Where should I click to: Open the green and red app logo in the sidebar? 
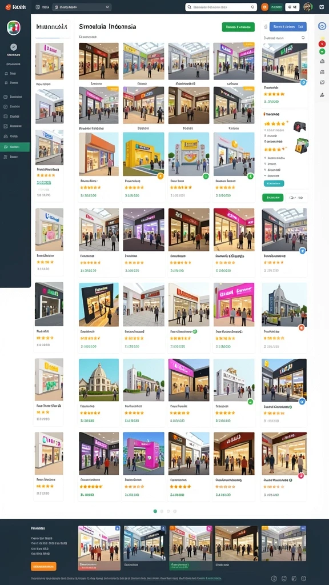tap(14, 27)
